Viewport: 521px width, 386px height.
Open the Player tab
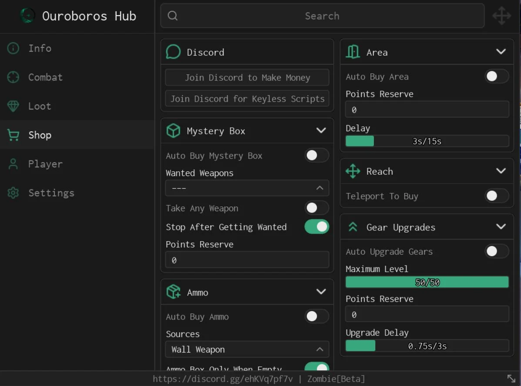coord(77,164)
